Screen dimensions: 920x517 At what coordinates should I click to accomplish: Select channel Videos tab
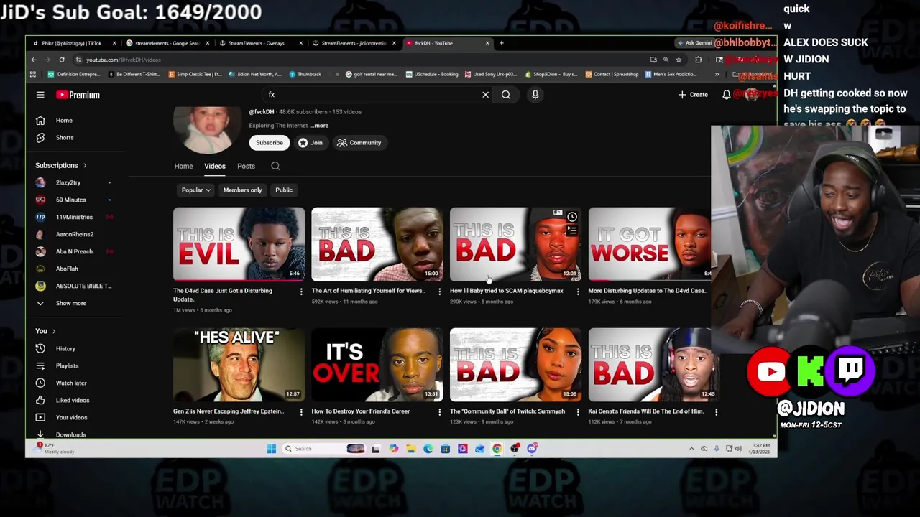tap(215, 166)
